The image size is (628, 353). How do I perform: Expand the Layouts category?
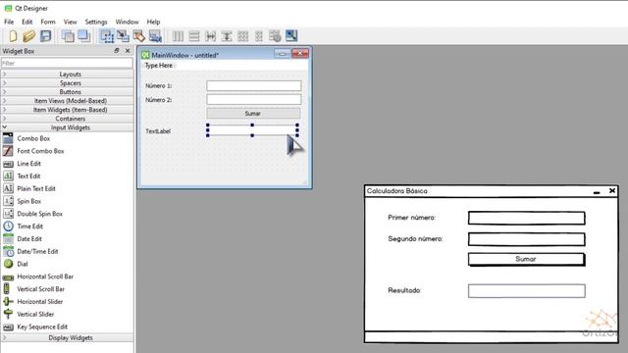pos(68,75)
